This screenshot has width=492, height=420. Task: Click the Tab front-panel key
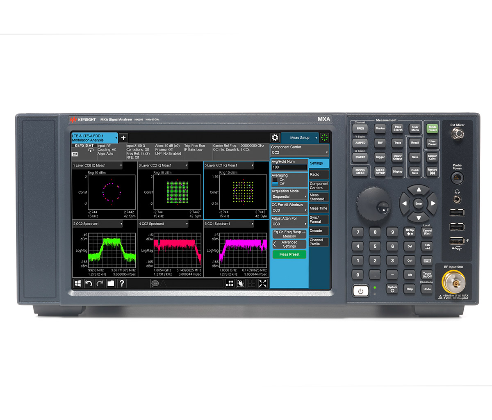pyautogui.click(x=427, y=247)
